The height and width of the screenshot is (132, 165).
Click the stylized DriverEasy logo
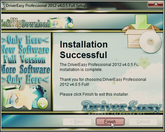[121, 107]
